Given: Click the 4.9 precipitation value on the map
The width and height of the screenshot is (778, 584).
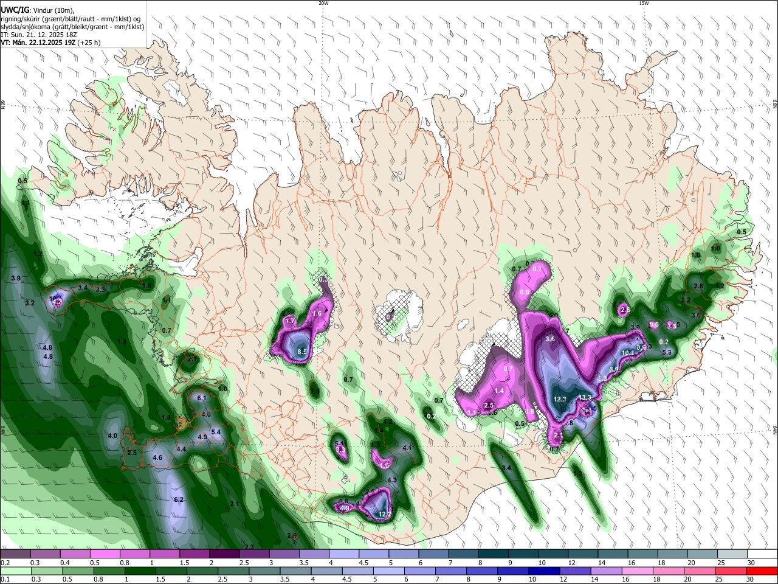Looking at the screenshot, I should tap(202, 437).
